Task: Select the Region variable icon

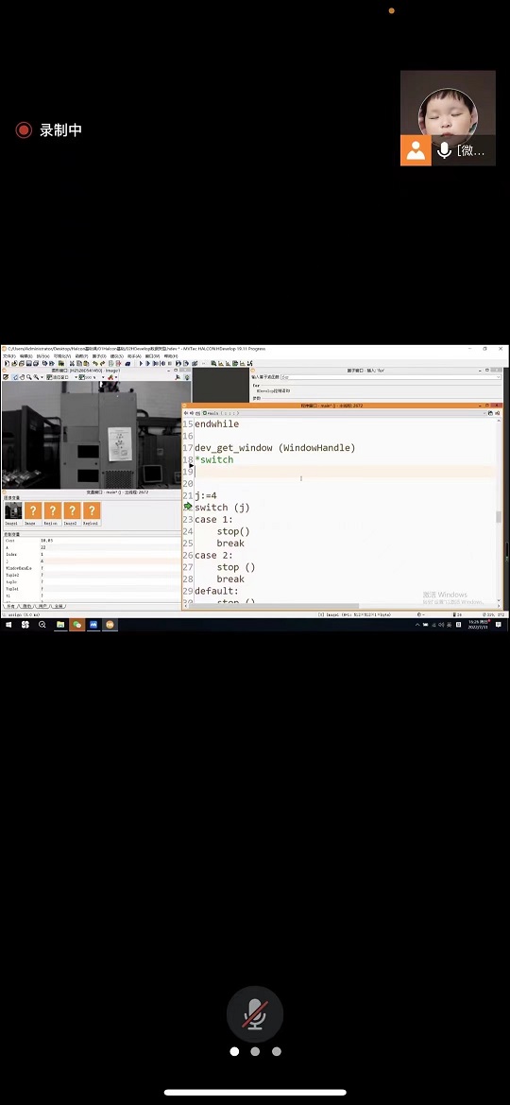Action: pyautogui.click(x=52, y=513)
